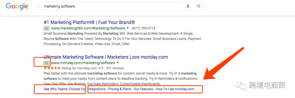Click the orange star rating icons
The image size is (295, 98).
pyautogui.click(x=52, y=68)
